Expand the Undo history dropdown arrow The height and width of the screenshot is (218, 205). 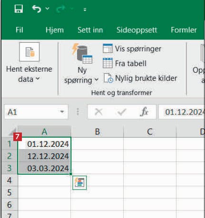click(x=47, y=9)
